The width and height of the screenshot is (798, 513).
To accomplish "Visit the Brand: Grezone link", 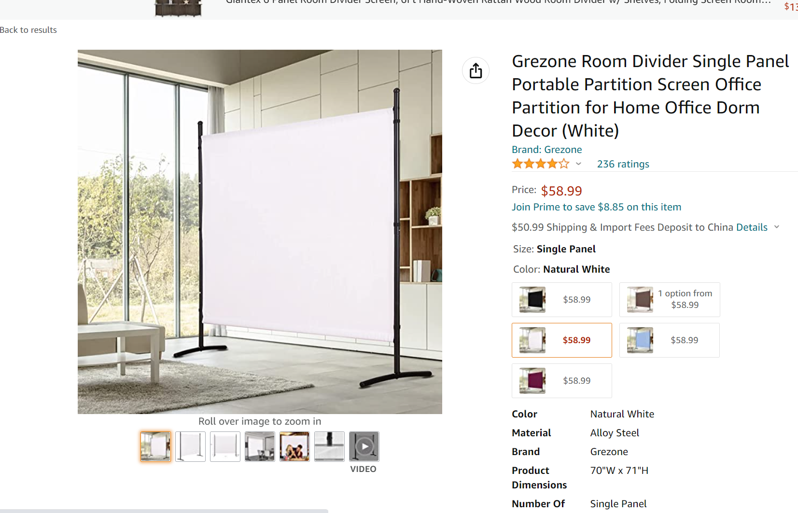I will 546,150.
